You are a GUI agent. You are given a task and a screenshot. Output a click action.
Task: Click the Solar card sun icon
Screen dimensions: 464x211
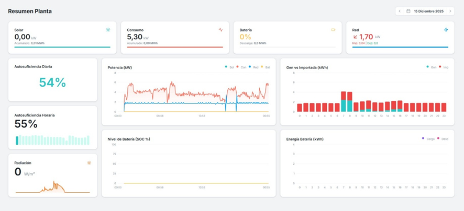pos(108,30)
